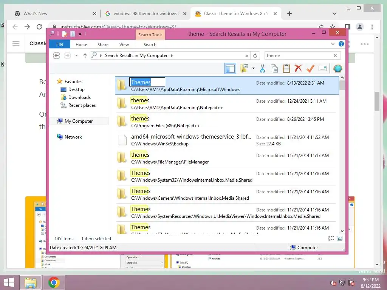Select Desktop in navigation pane

[76, 89]
